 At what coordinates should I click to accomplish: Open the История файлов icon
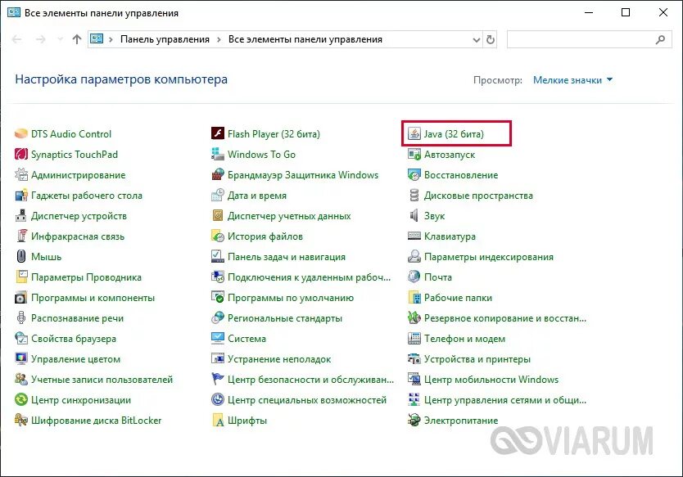(217, 236)
